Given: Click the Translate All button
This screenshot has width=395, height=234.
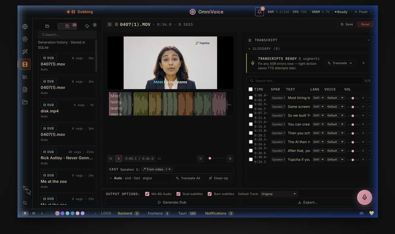Looking at the screenshot, I should [188, 178].
